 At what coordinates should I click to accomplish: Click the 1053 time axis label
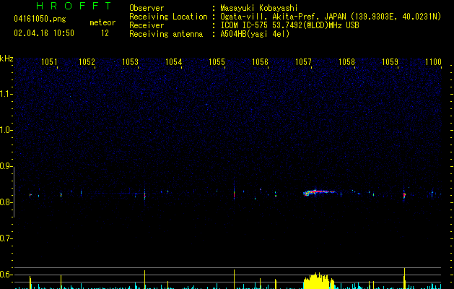click(x=130, y=62)
